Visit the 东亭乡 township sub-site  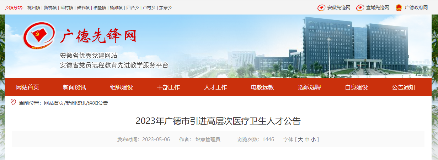click(x=165, y=7)
